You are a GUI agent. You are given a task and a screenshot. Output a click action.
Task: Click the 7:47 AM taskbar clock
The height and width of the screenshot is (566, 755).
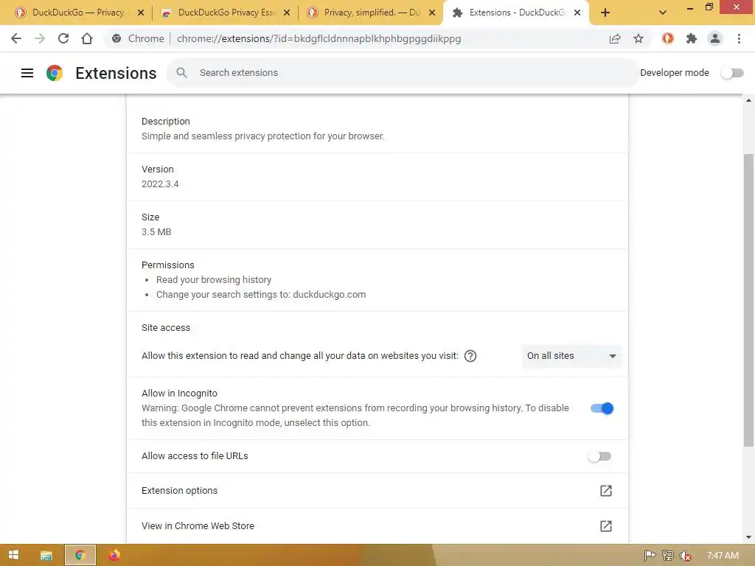click(723, 556)
